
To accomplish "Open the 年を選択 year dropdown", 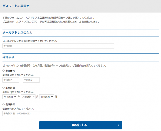I will [x=10, y=97].
